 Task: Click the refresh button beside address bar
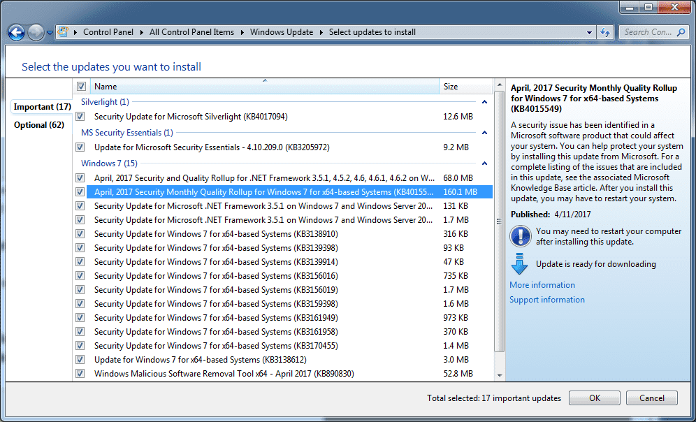605,32
